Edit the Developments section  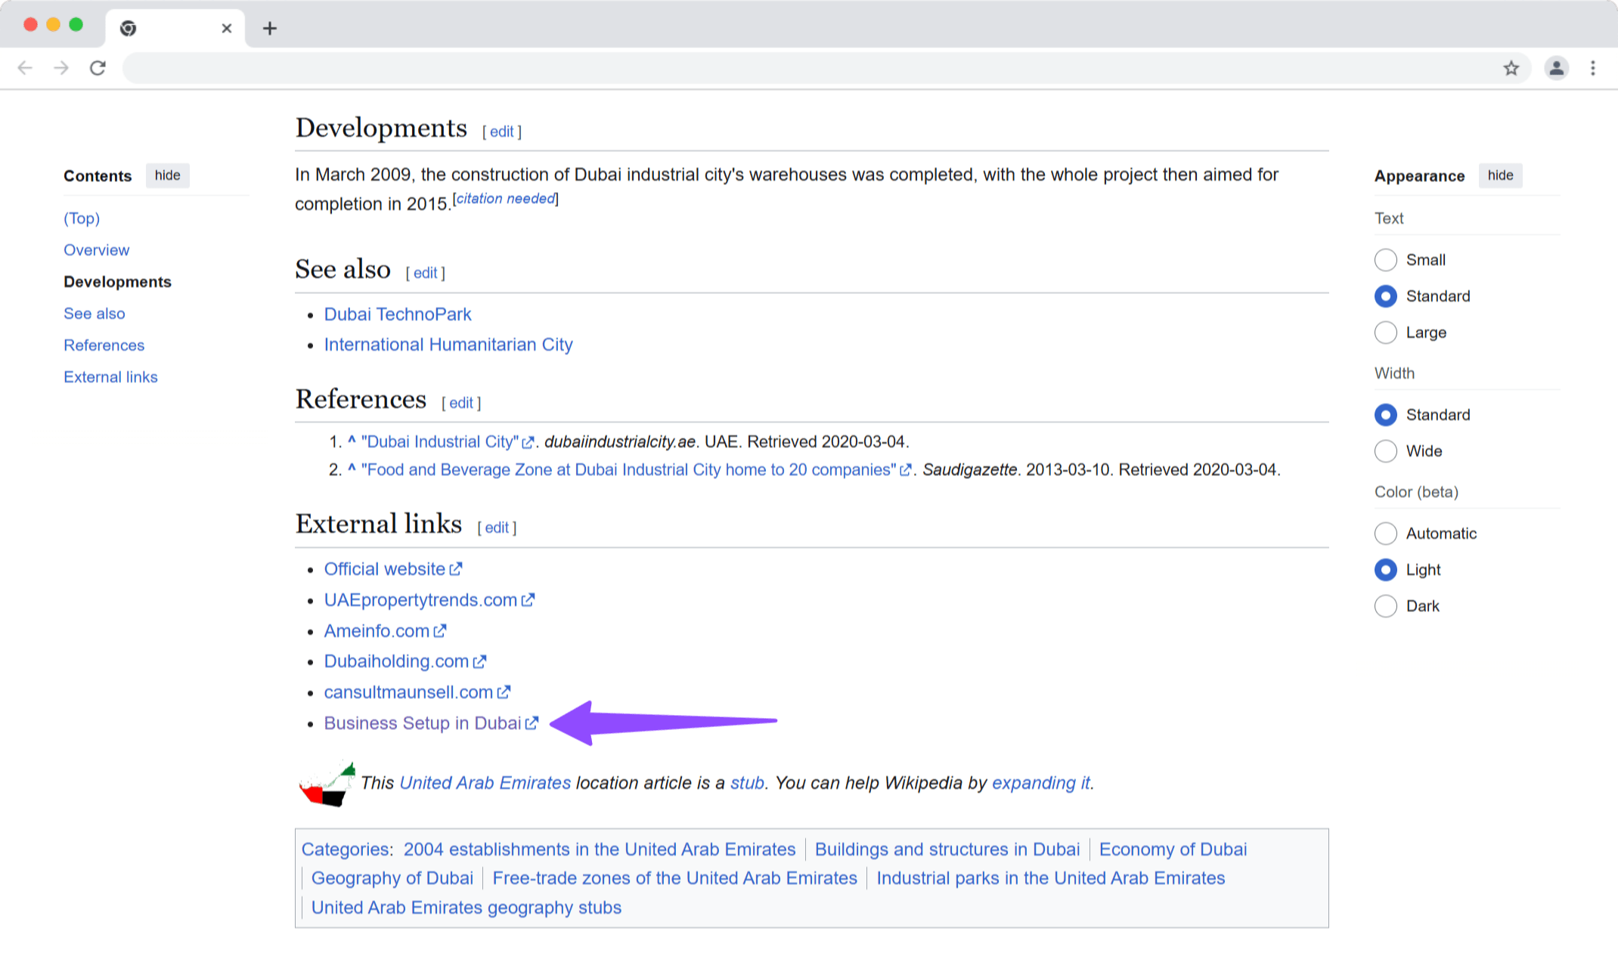[501, 132]
